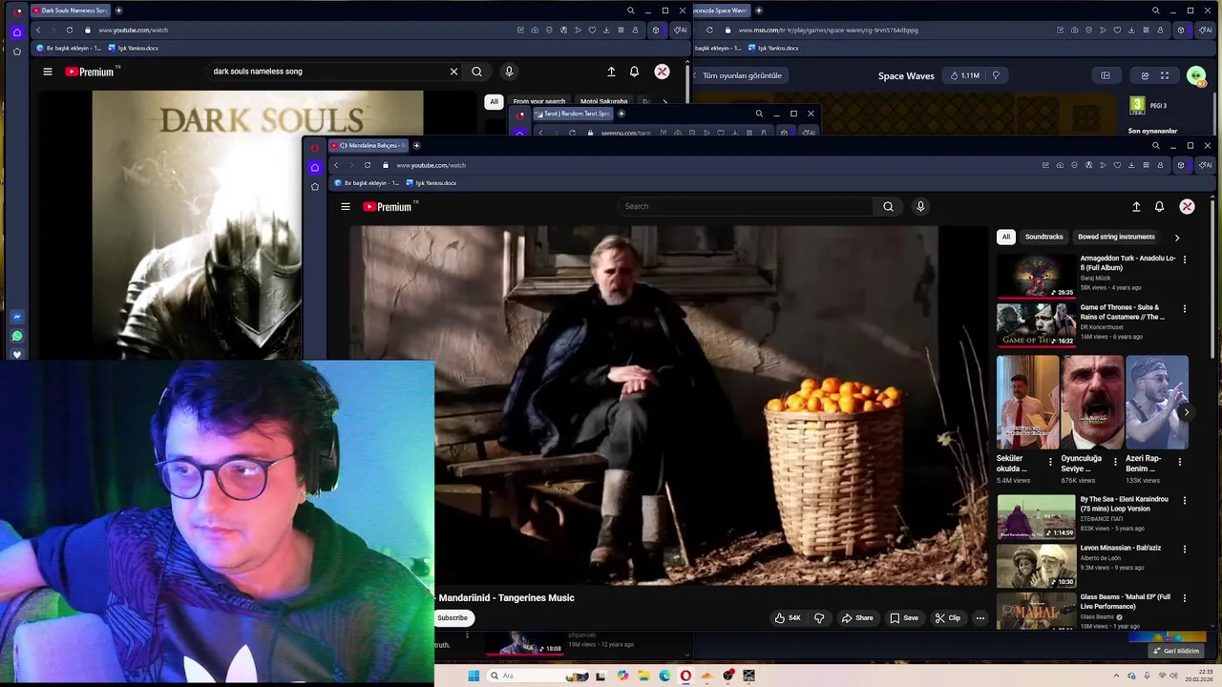Image resolution: width=1222 pixels, height=687 pixels.
Task: Open options for Armageddon Turk video
Action: 1185,260
